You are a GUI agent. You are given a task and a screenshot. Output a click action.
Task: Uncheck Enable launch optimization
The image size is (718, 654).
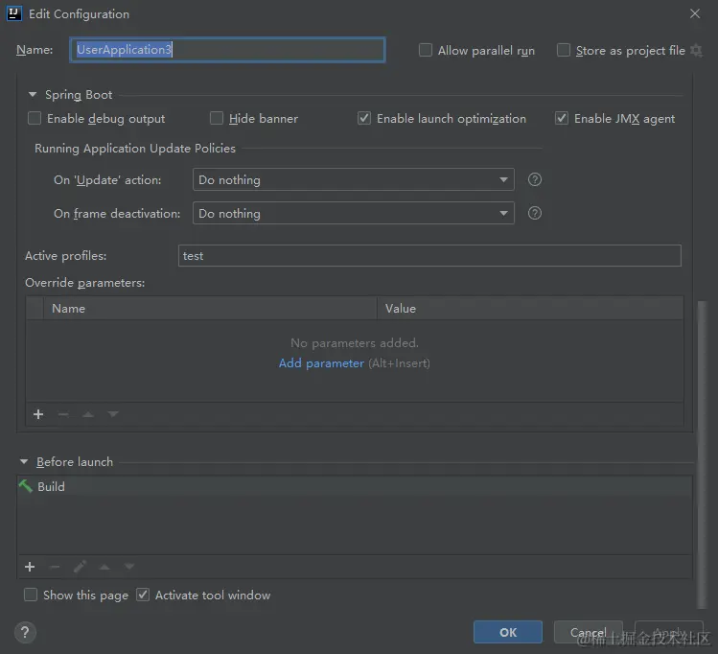click(x=364, y=118)
